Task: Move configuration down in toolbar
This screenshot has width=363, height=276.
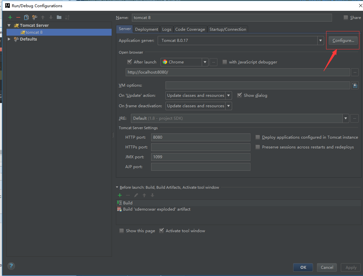Action: tap(51, 17)
